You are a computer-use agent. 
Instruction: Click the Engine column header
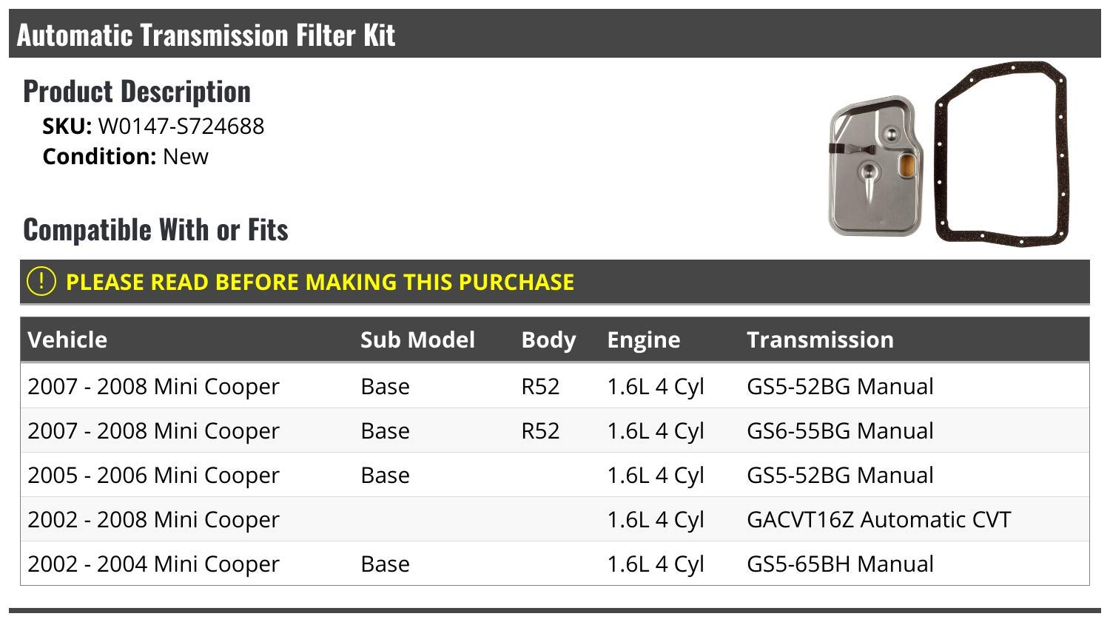[x=644, y=340]
